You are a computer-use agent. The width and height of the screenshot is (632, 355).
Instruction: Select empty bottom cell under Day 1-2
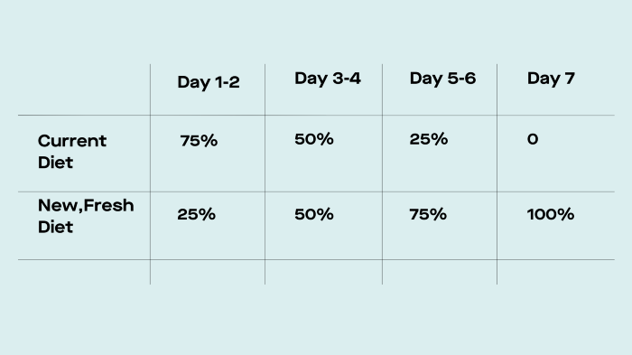click(x=208, y=272)
